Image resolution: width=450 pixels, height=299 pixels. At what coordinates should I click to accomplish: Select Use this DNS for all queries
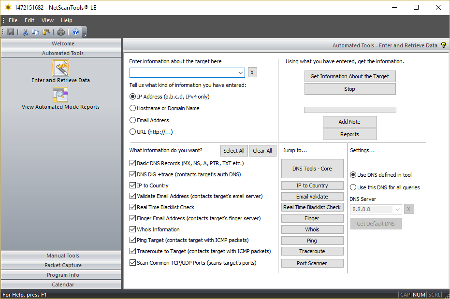click(x=353, y=187)
